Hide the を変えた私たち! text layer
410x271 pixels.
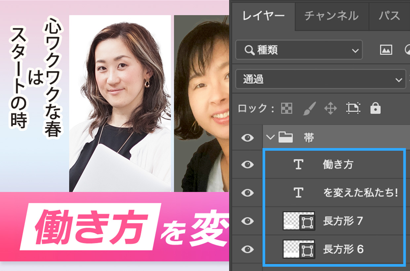point(247,192)
